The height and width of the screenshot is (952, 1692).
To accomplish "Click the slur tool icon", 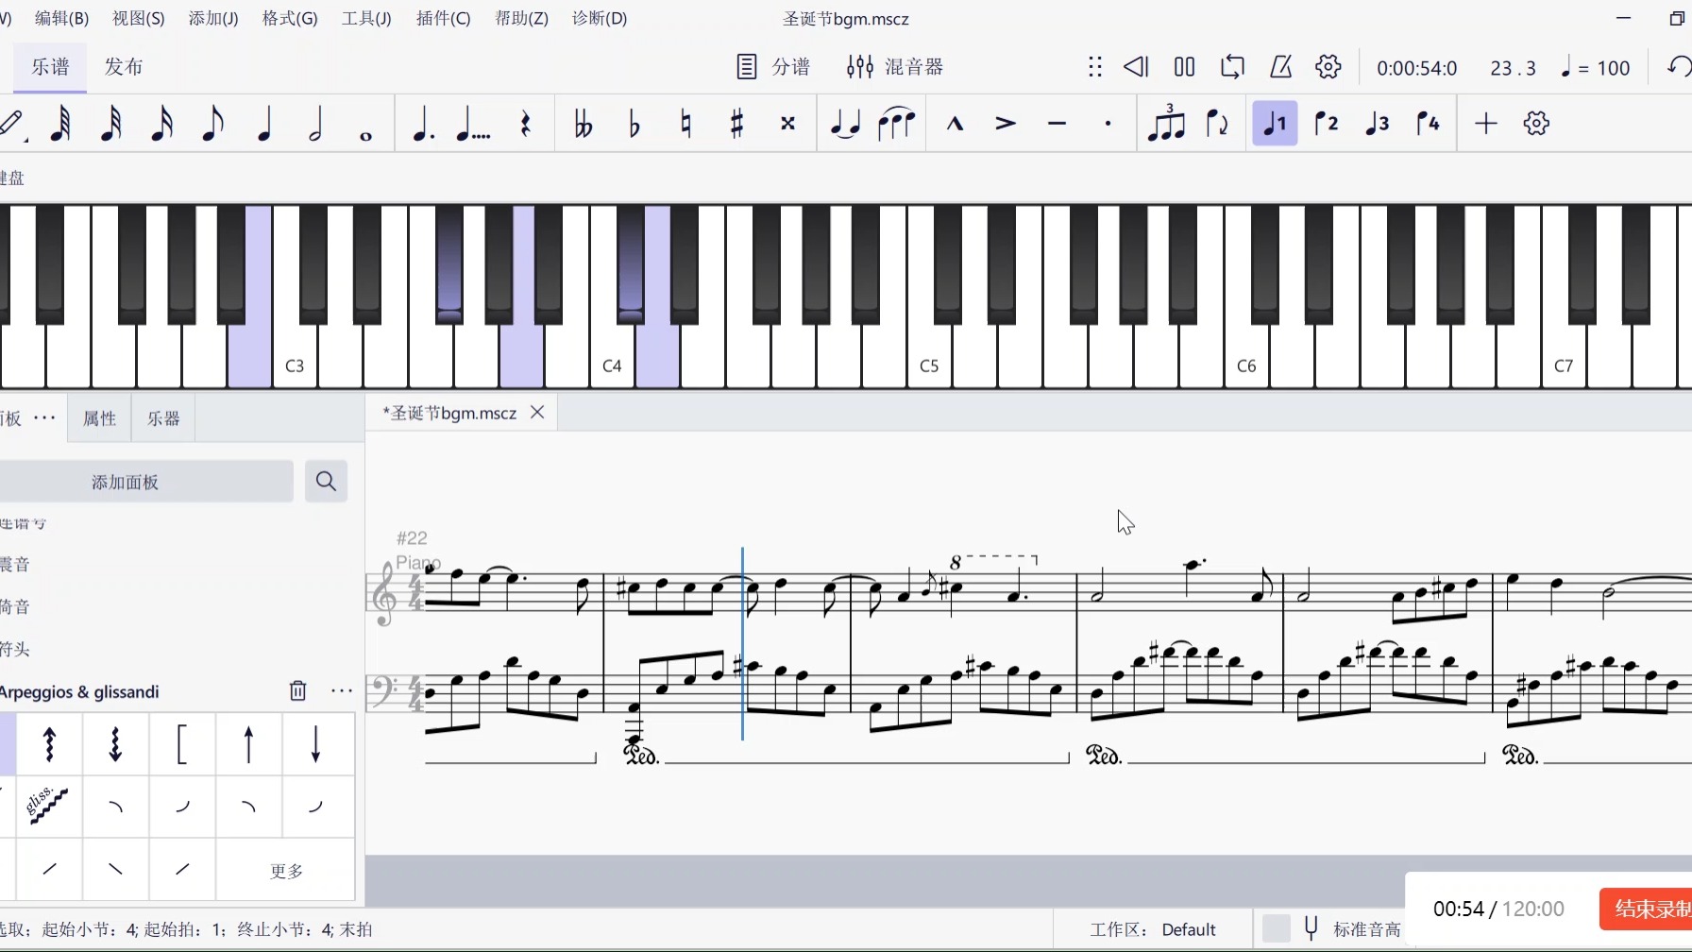I will (896, 124).
